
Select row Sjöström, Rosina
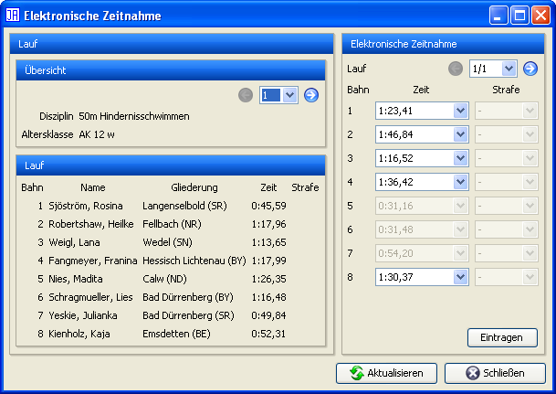tap(171, 206)
